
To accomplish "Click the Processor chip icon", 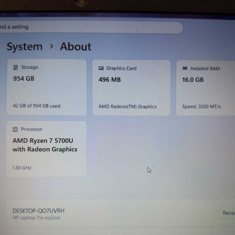I will 15,129.
